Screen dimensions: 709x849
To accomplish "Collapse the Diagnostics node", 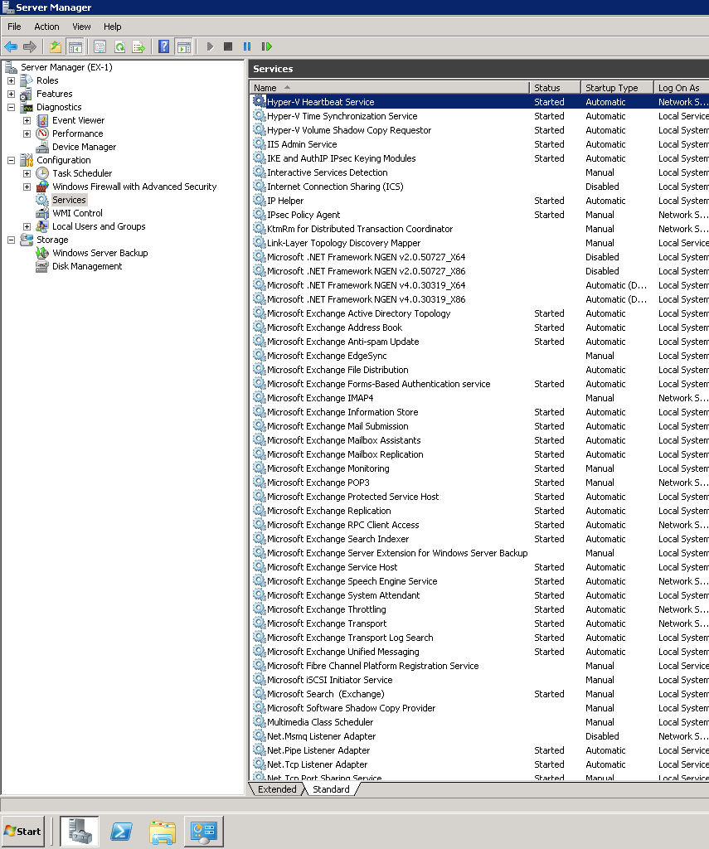I will (x=12, y=107).
